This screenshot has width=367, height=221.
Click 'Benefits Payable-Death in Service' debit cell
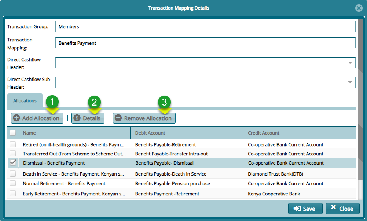click(x=170, y=174)
